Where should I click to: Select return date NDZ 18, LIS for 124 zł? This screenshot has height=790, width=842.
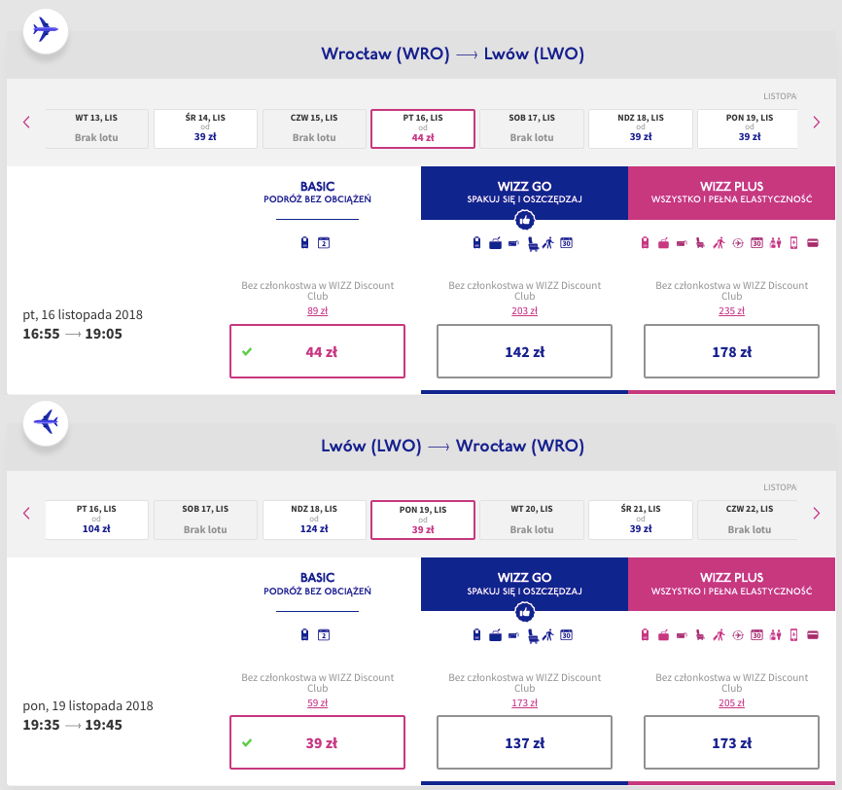point(314,520)
